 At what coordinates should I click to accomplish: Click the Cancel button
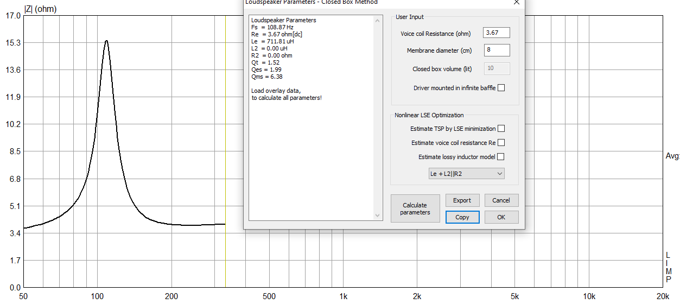click(501, 200)
